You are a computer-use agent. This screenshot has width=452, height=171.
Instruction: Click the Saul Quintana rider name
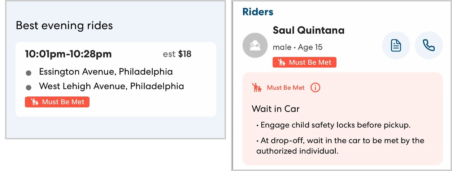308,30
